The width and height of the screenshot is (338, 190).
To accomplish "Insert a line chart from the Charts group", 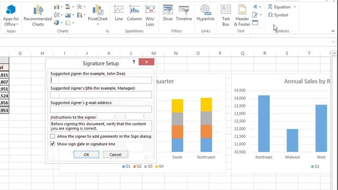I will pos(58,15).
